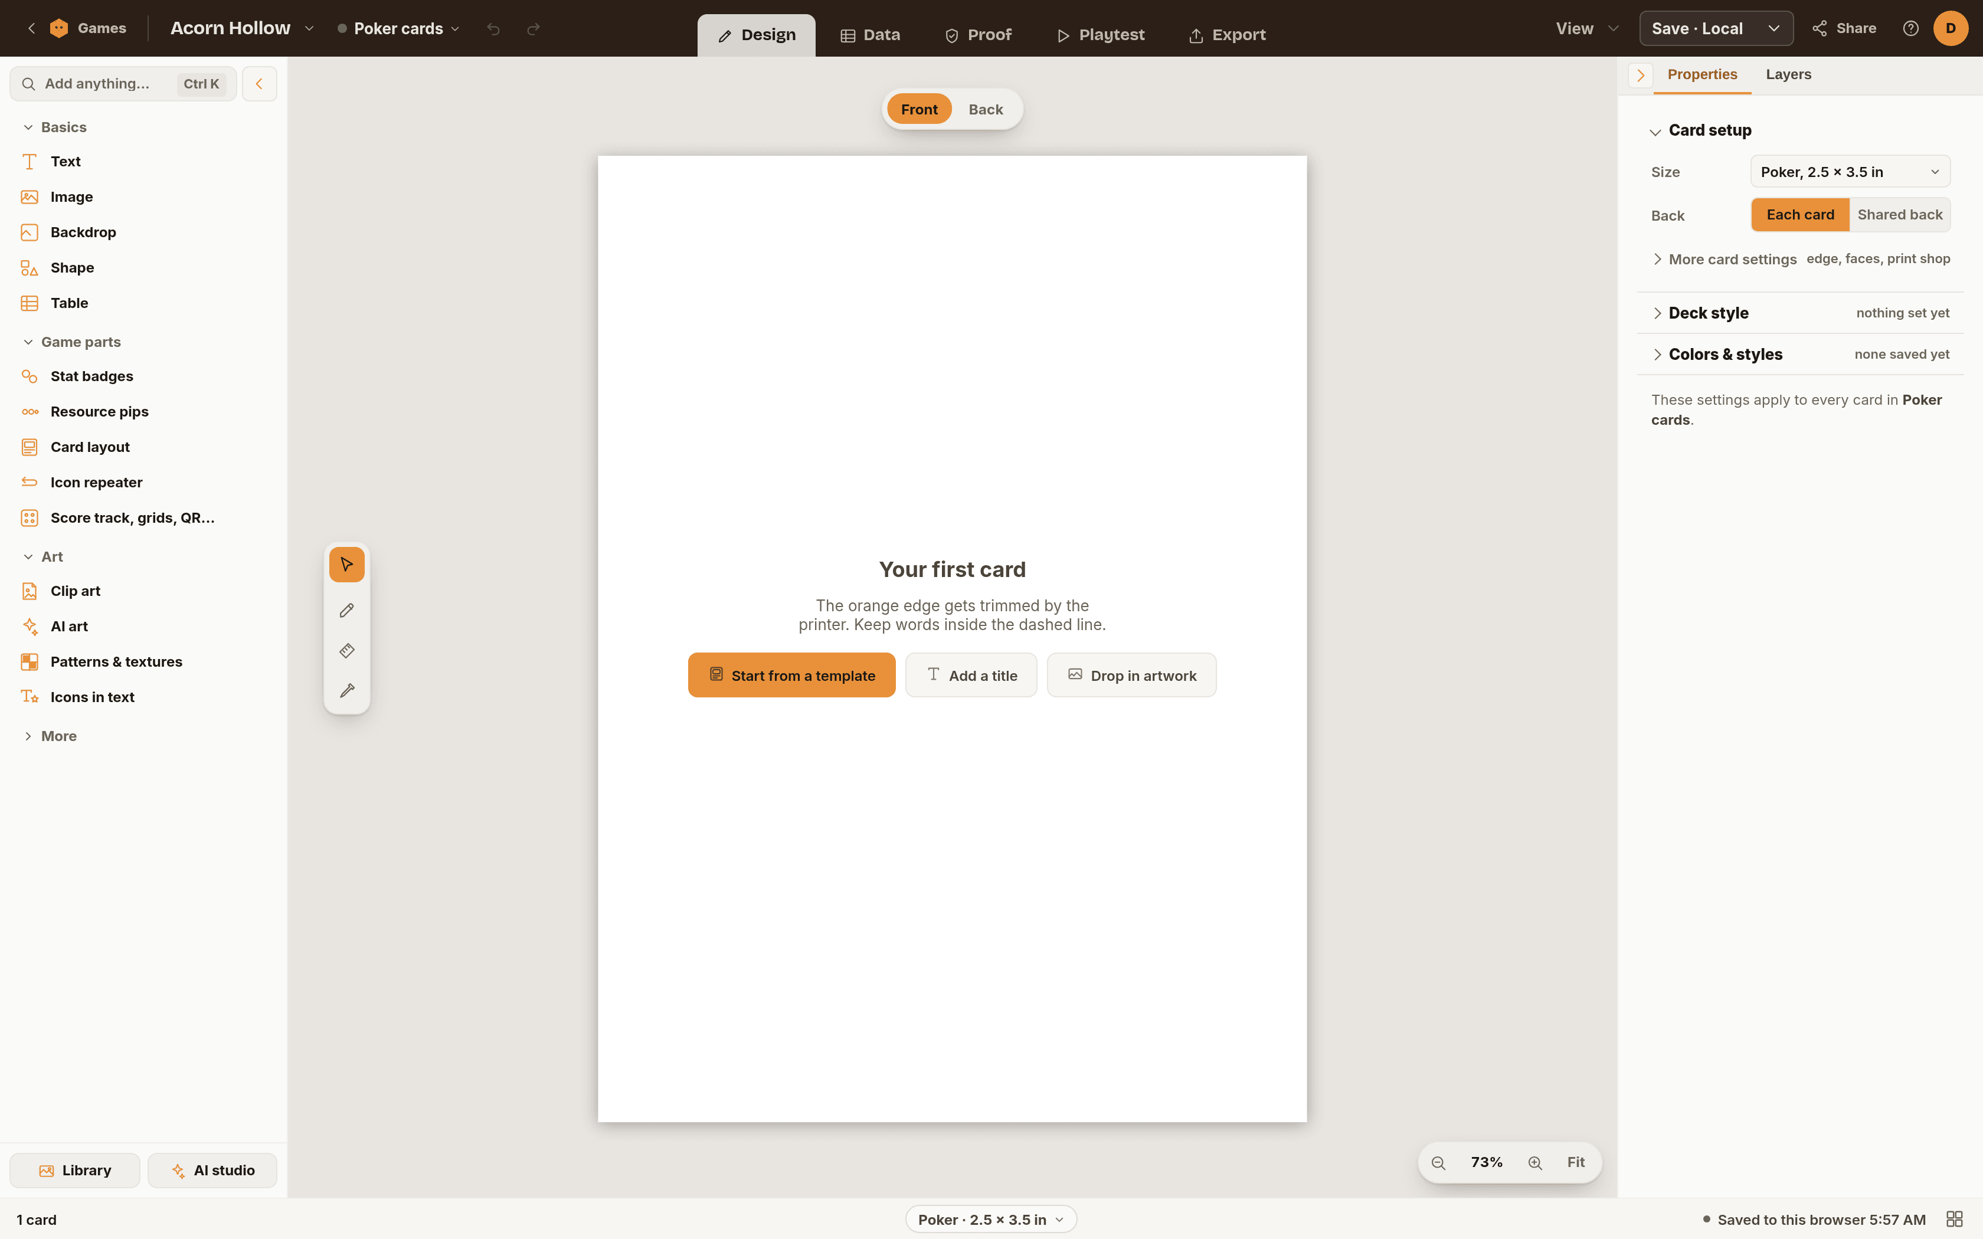Switch canvas to Back side
The image size is (1983, 1239).
tap(985, 109)
